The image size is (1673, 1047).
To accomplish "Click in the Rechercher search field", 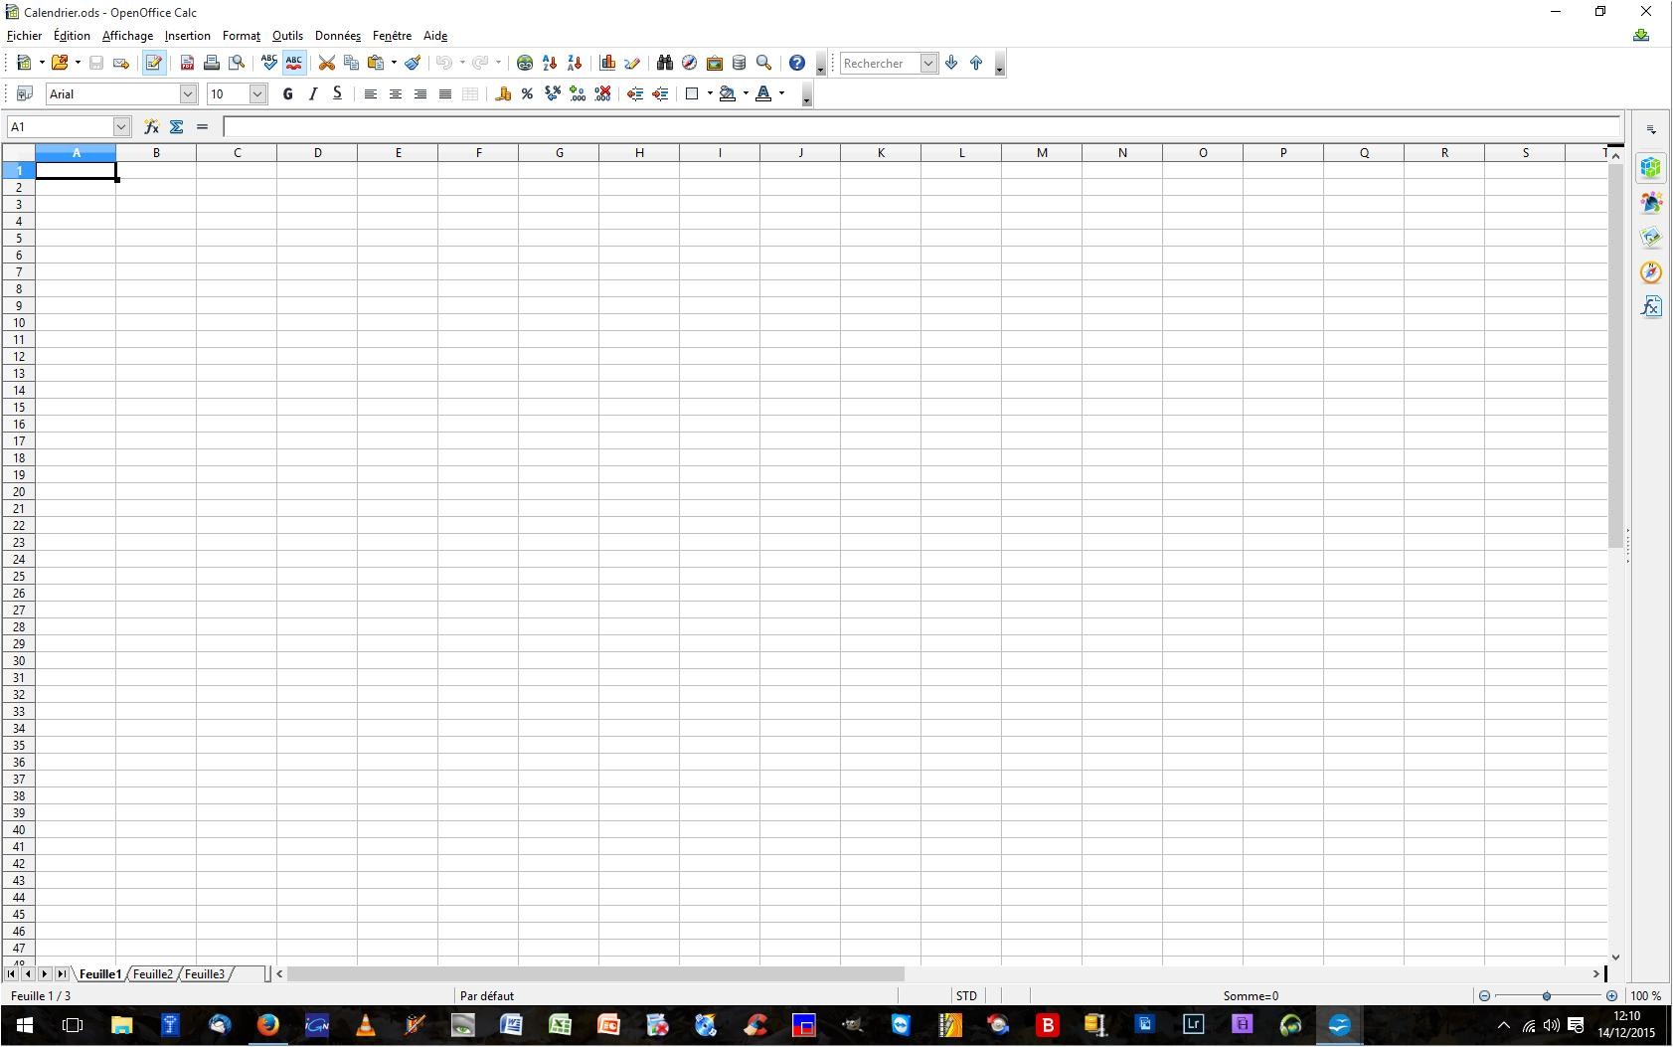I will coord(880,63).
